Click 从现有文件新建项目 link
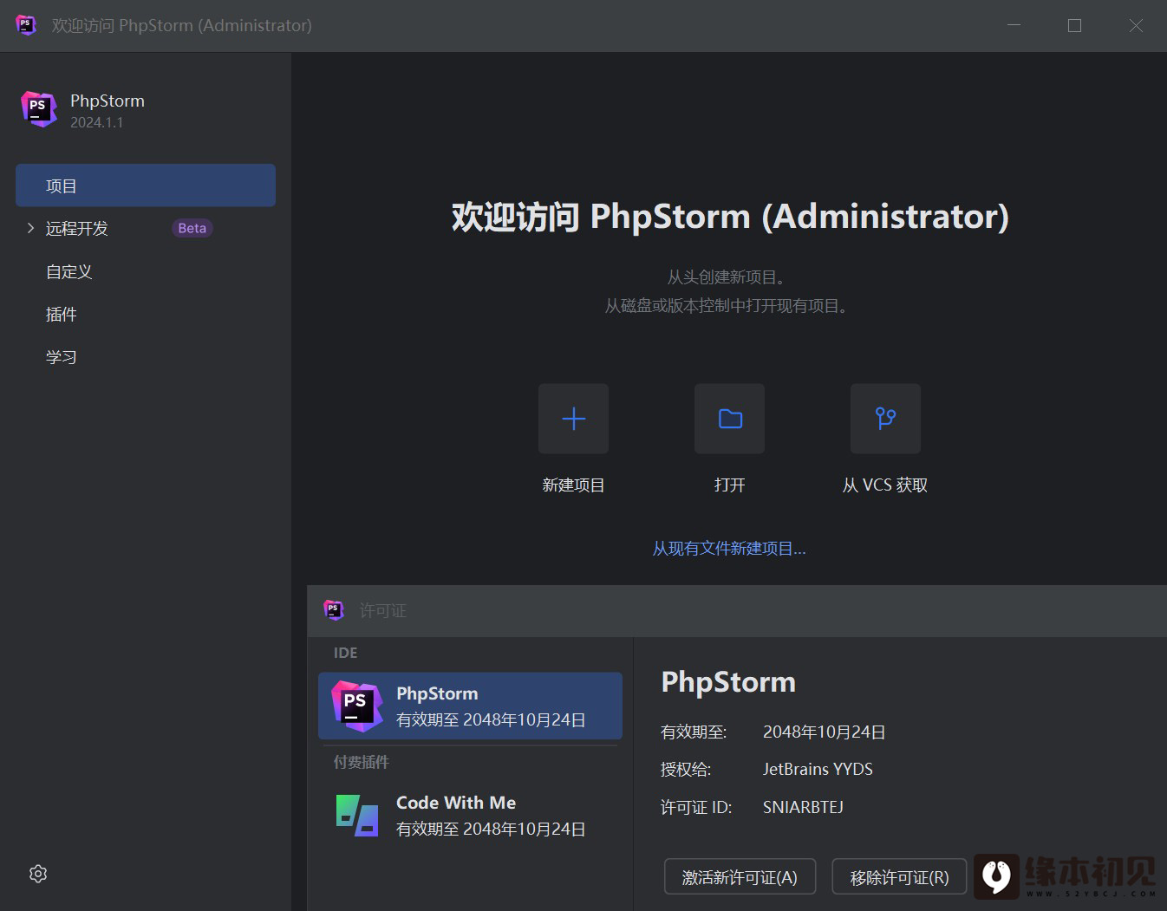 [x=729, y=548]
